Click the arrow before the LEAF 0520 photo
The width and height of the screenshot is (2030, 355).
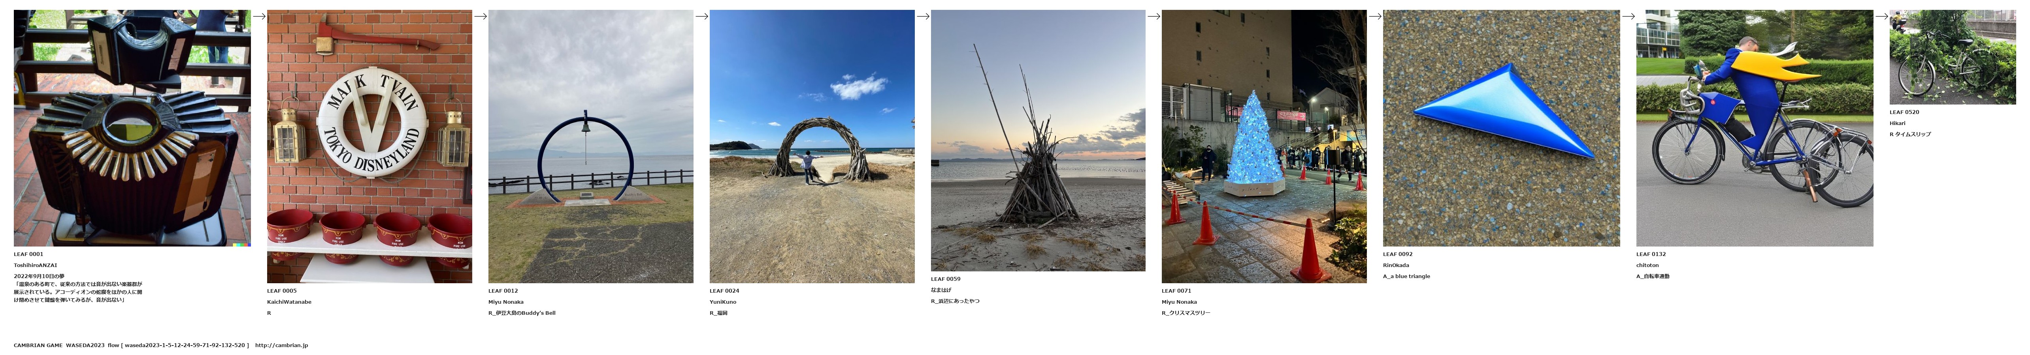[x=1882, y=16]
